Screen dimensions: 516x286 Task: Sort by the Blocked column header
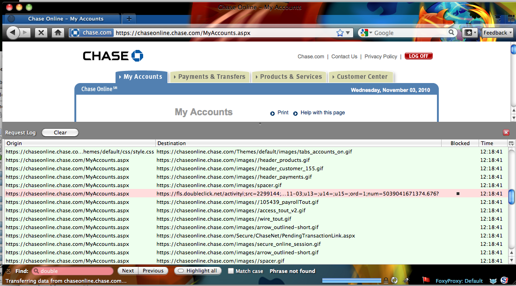pyautogui.click(x=460, y=143)
